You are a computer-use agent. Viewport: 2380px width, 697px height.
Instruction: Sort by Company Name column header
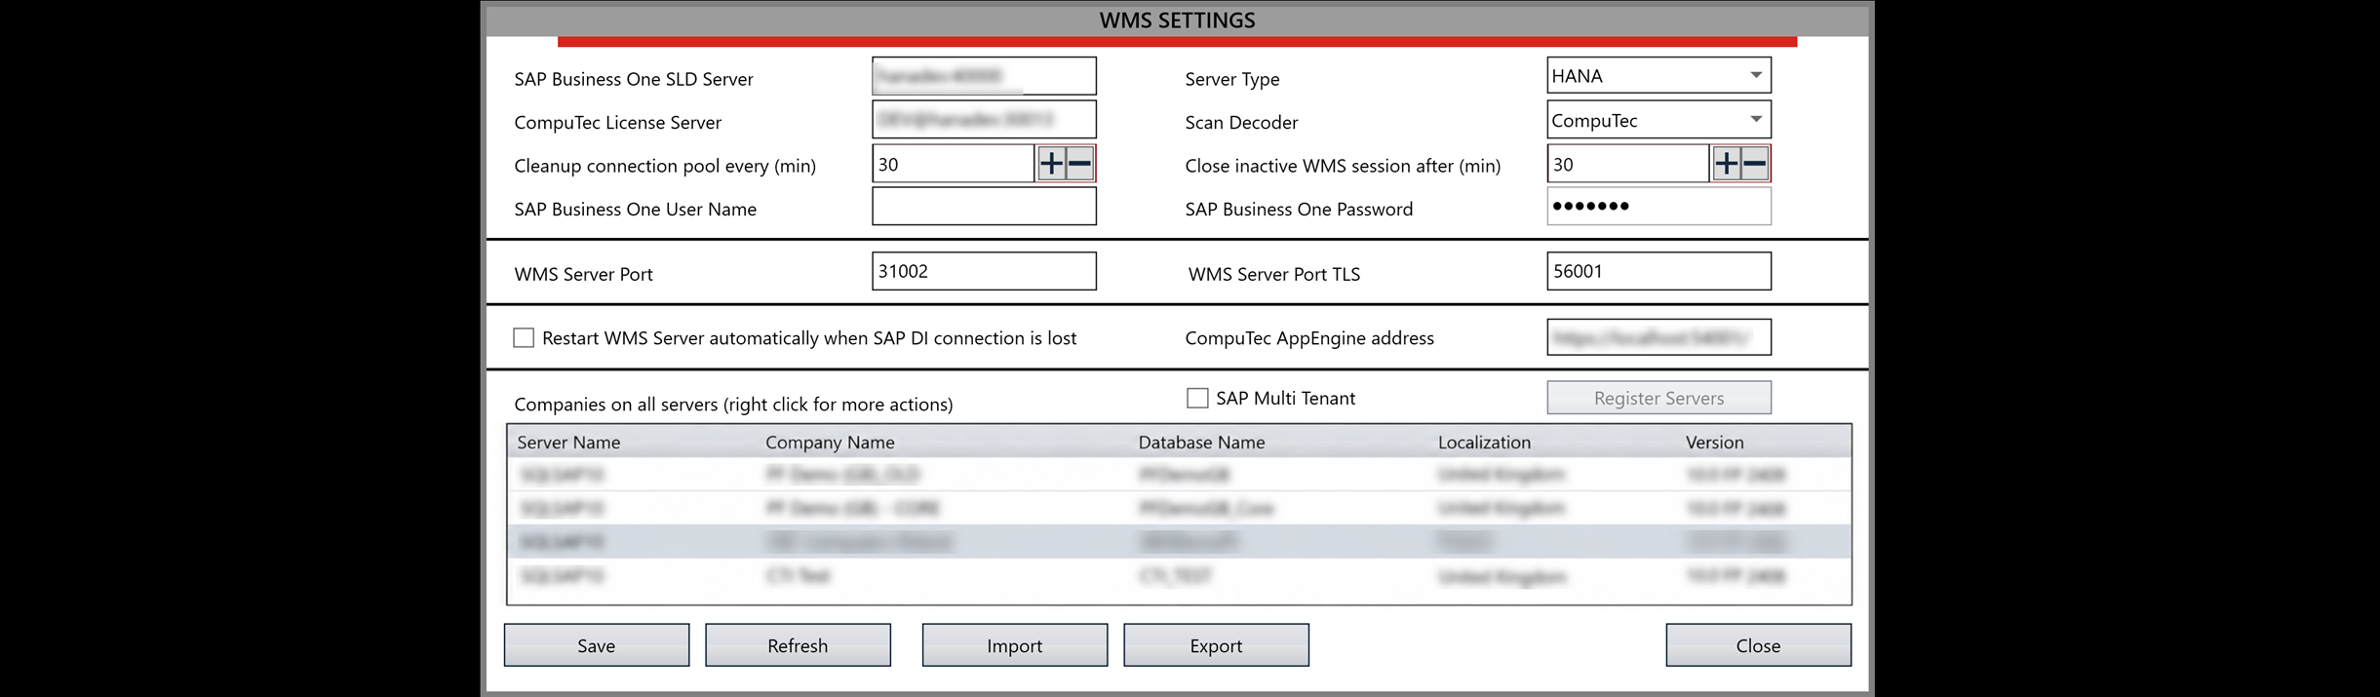(830, 442)
